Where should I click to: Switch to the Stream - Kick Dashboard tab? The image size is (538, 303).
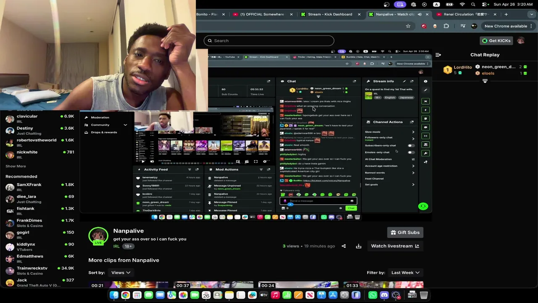(x=330, y=14)
